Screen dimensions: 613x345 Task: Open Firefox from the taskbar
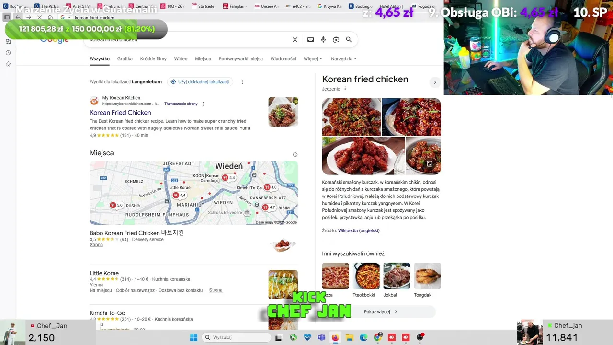[x=335, y=337]
